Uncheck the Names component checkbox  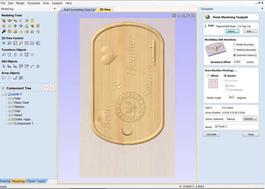coord(9,107)
